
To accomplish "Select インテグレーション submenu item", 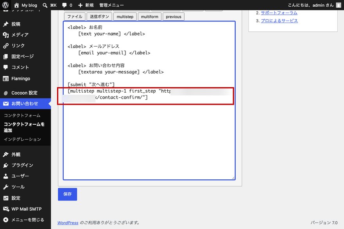I will tap(22, 139).
